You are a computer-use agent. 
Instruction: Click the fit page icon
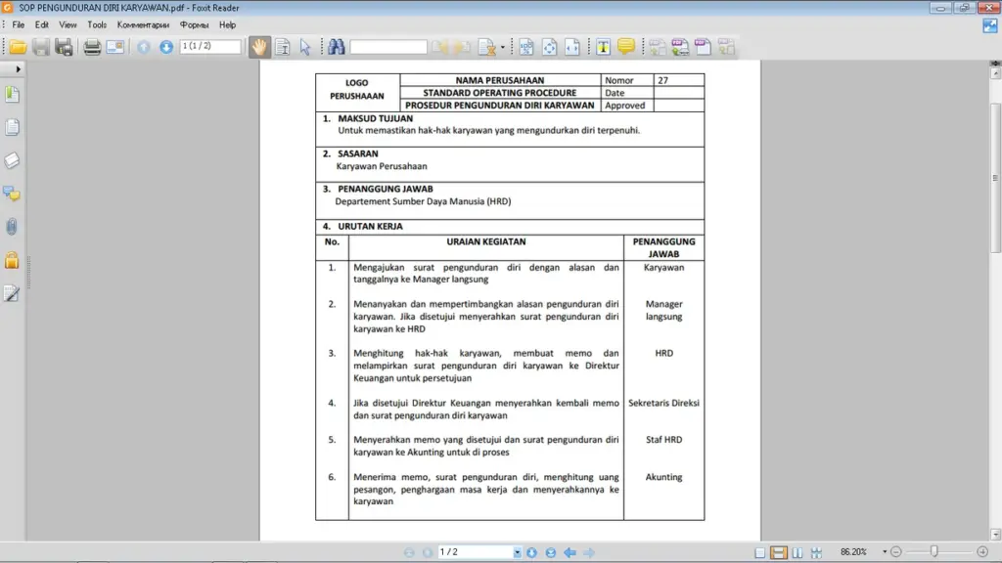click(549, 47)
